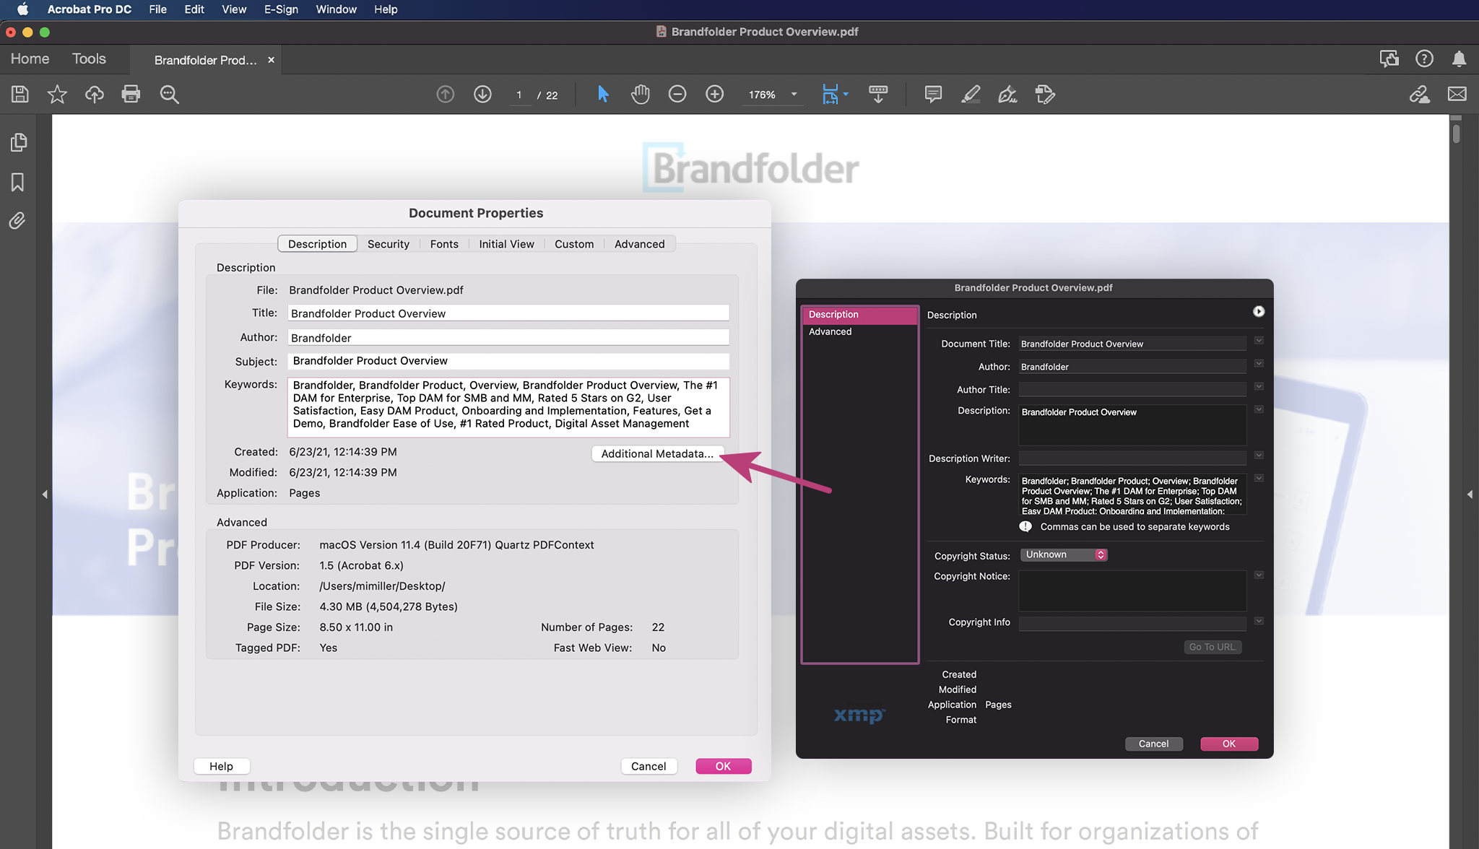Open Keywords field history arrow in XMP
Screen dimensions: 1479x849
[1259, 478]
